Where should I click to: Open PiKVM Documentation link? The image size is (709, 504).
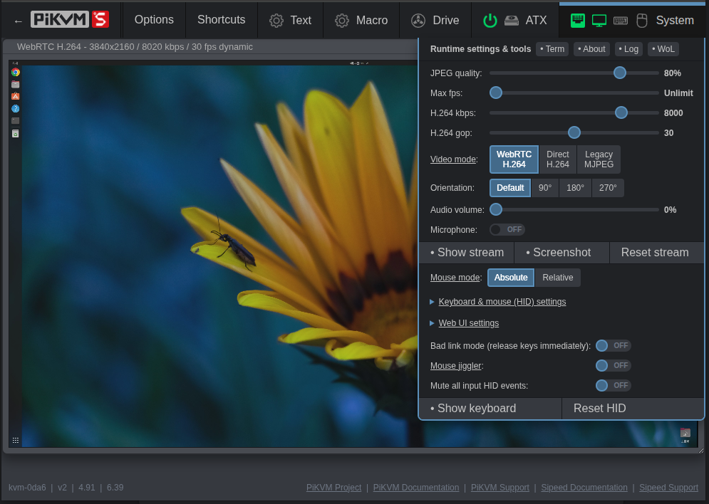(416, 488)
